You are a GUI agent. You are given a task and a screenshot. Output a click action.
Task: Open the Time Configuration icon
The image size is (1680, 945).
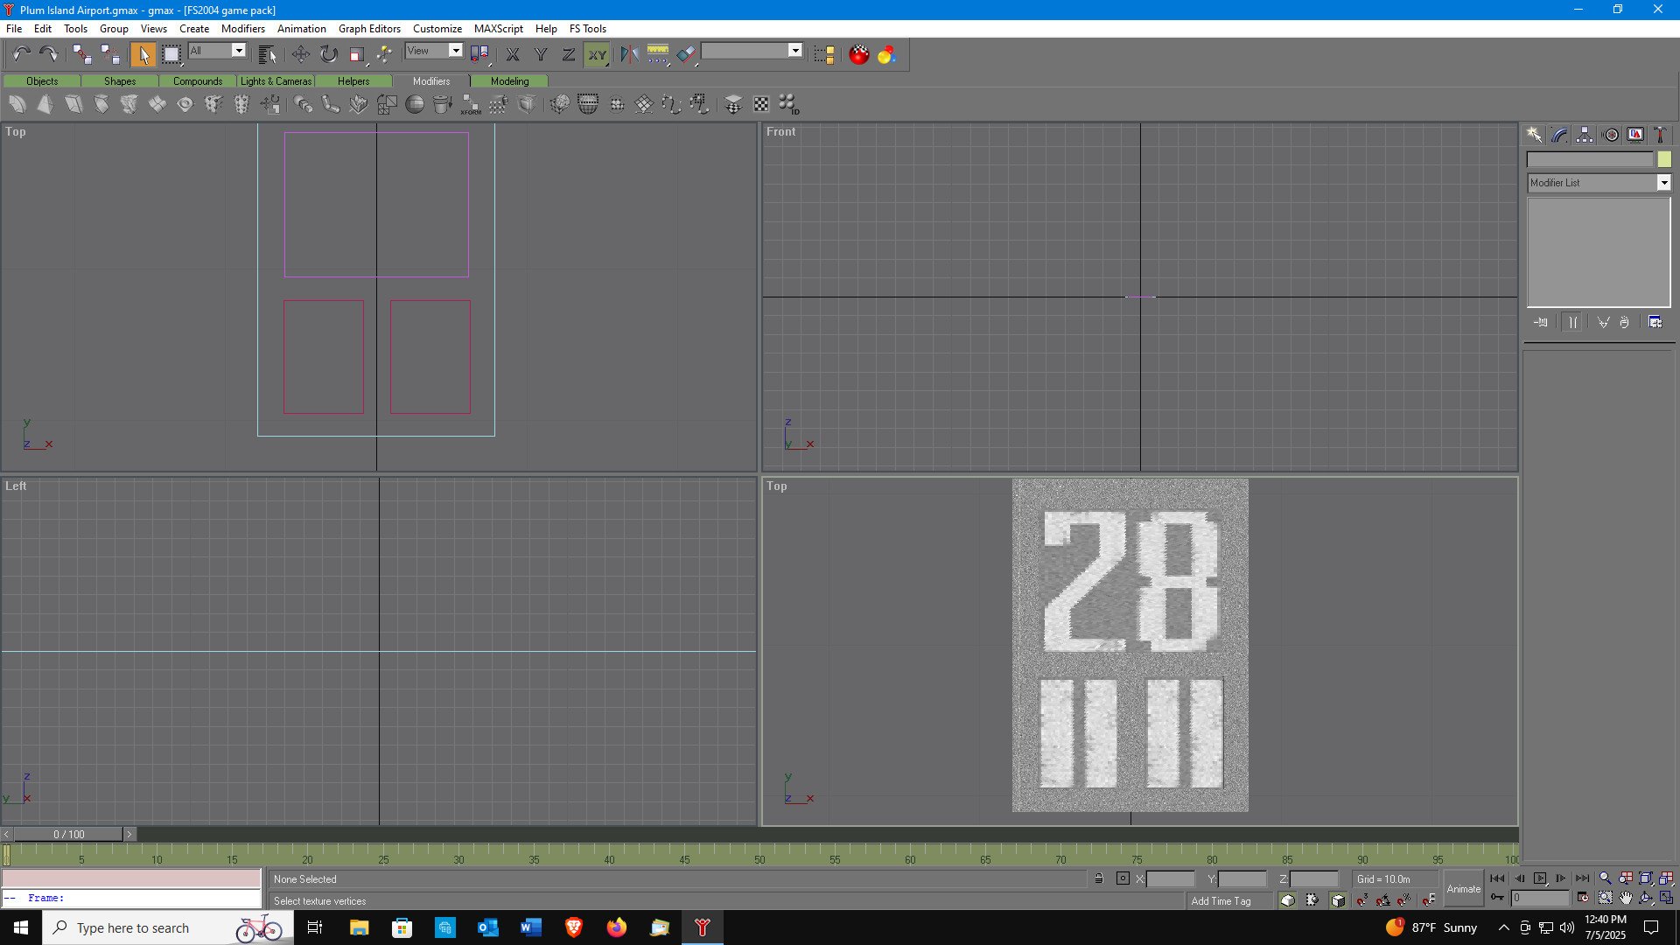tap(1583, 898)
